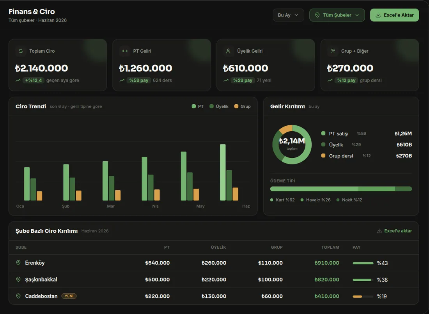Click the ₺410.000 total for Caddebostan
429x314 pixels.
coord(327,296)
